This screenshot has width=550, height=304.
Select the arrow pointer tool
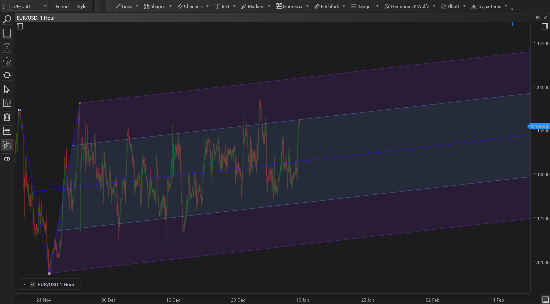pyautogui.click(x=7, y=89)
